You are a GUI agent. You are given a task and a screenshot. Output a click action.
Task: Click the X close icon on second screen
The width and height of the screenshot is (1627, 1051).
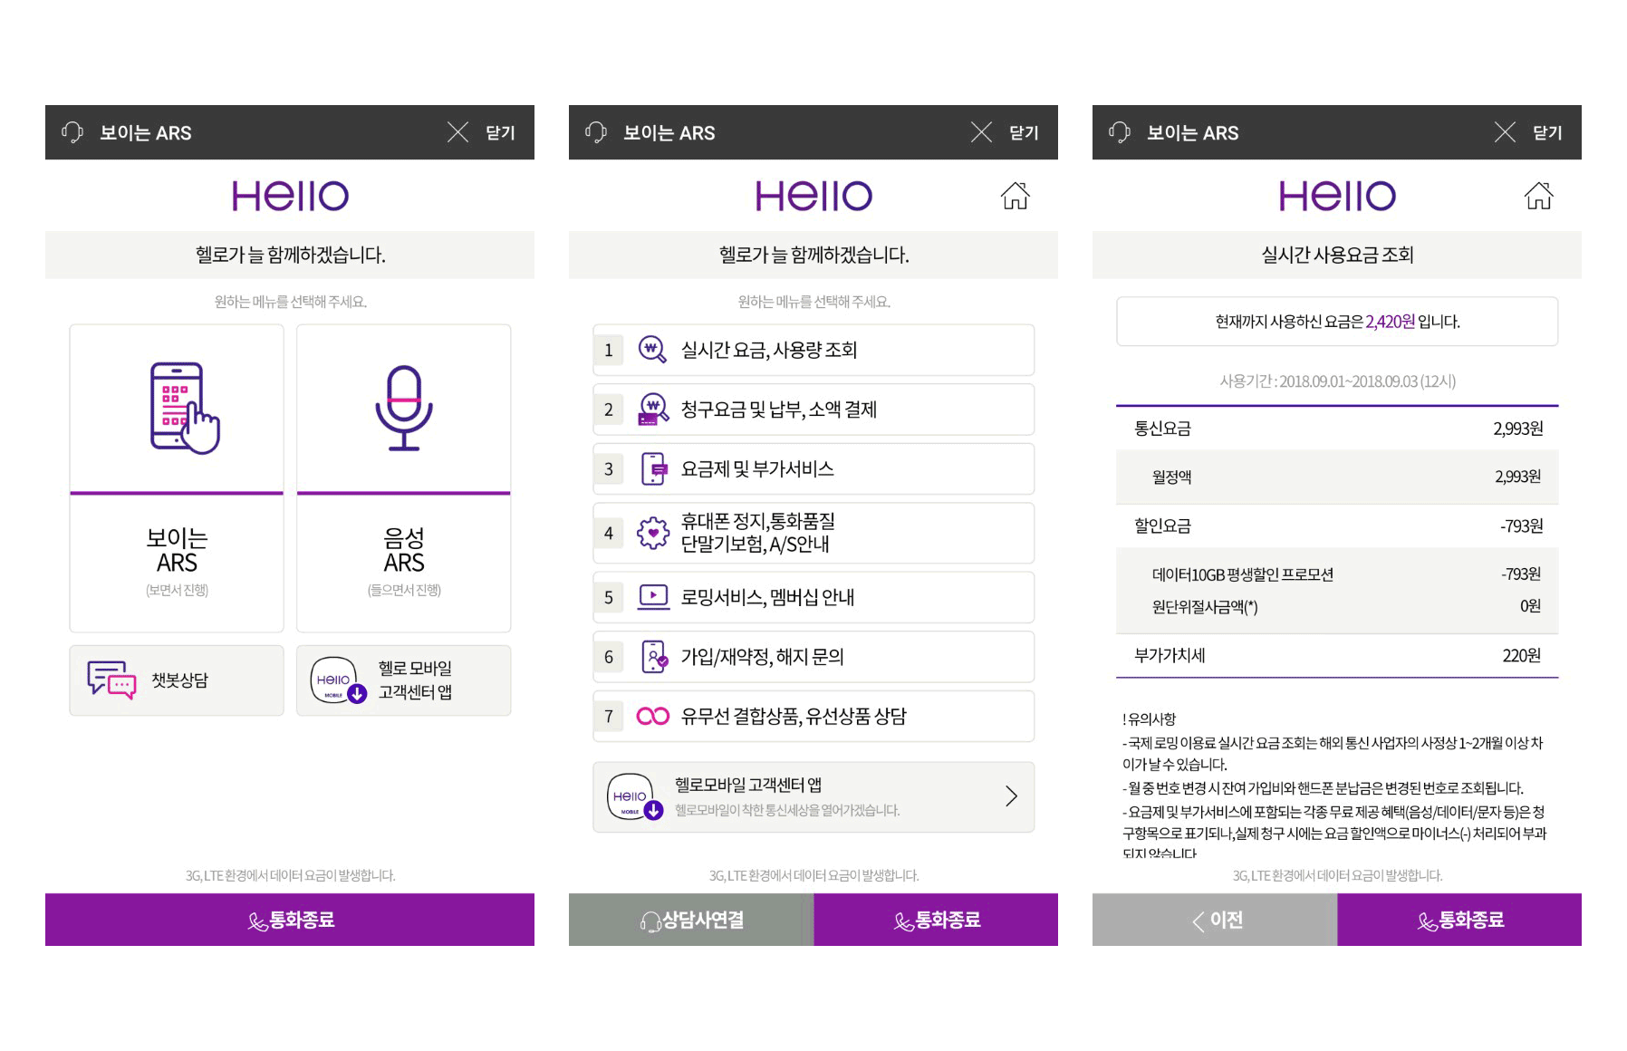981,132
